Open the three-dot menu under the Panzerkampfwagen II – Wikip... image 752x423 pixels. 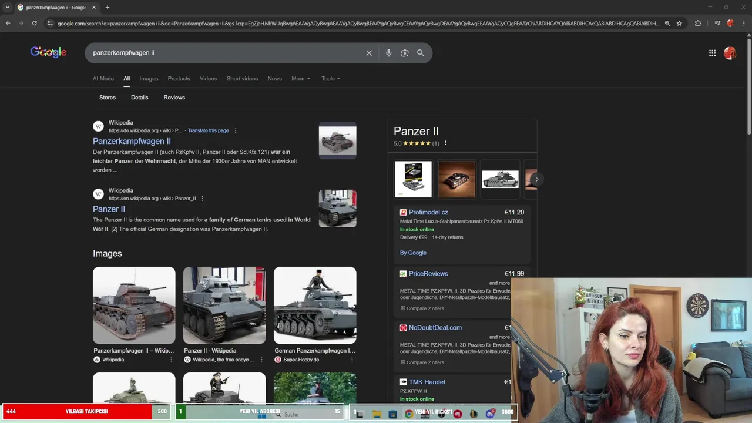[172, 360]
